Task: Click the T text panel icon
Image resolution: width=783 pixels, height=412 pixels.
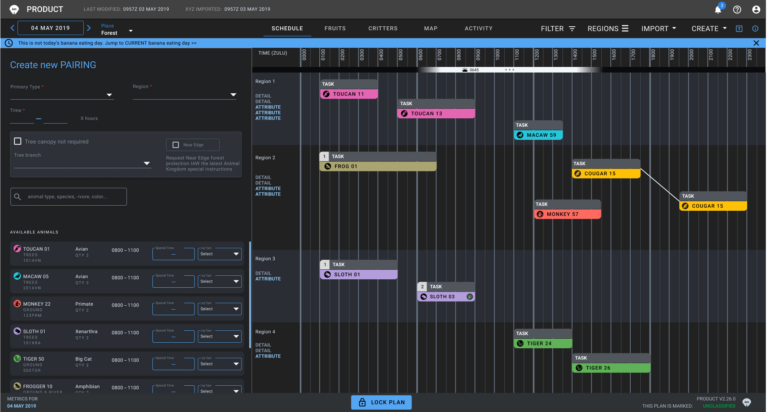Action: point(739,29)
